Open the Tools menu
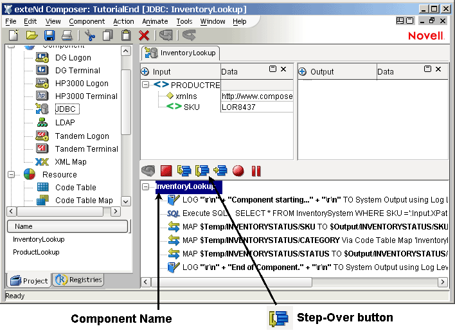The height and width of the screenshot is (333, 455). [184, 21]
